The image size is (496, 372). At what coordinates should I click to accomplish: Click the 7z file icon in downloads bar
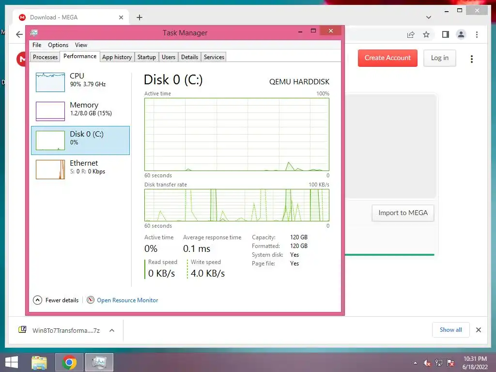(x=22, y=330)
